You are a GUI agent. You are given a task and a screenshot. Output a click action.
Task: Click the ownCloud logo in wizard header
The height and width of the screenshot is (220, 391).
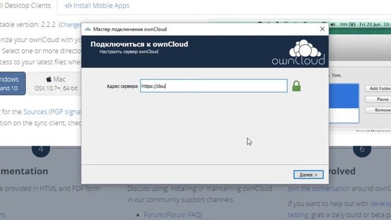coord(299,53)
